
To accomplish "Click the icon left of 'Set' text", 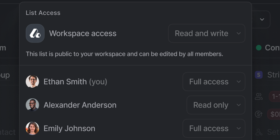I will [259, 132].
